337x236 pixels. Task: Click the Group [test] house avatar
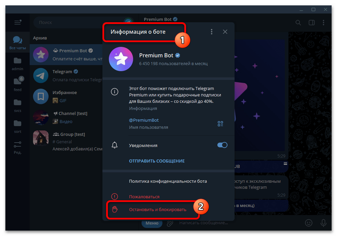[x=41, y=138]
